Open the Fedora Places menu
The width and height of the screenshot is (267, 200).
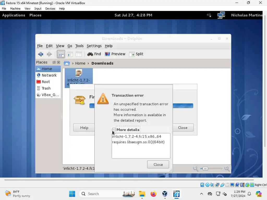click(35, 15)
